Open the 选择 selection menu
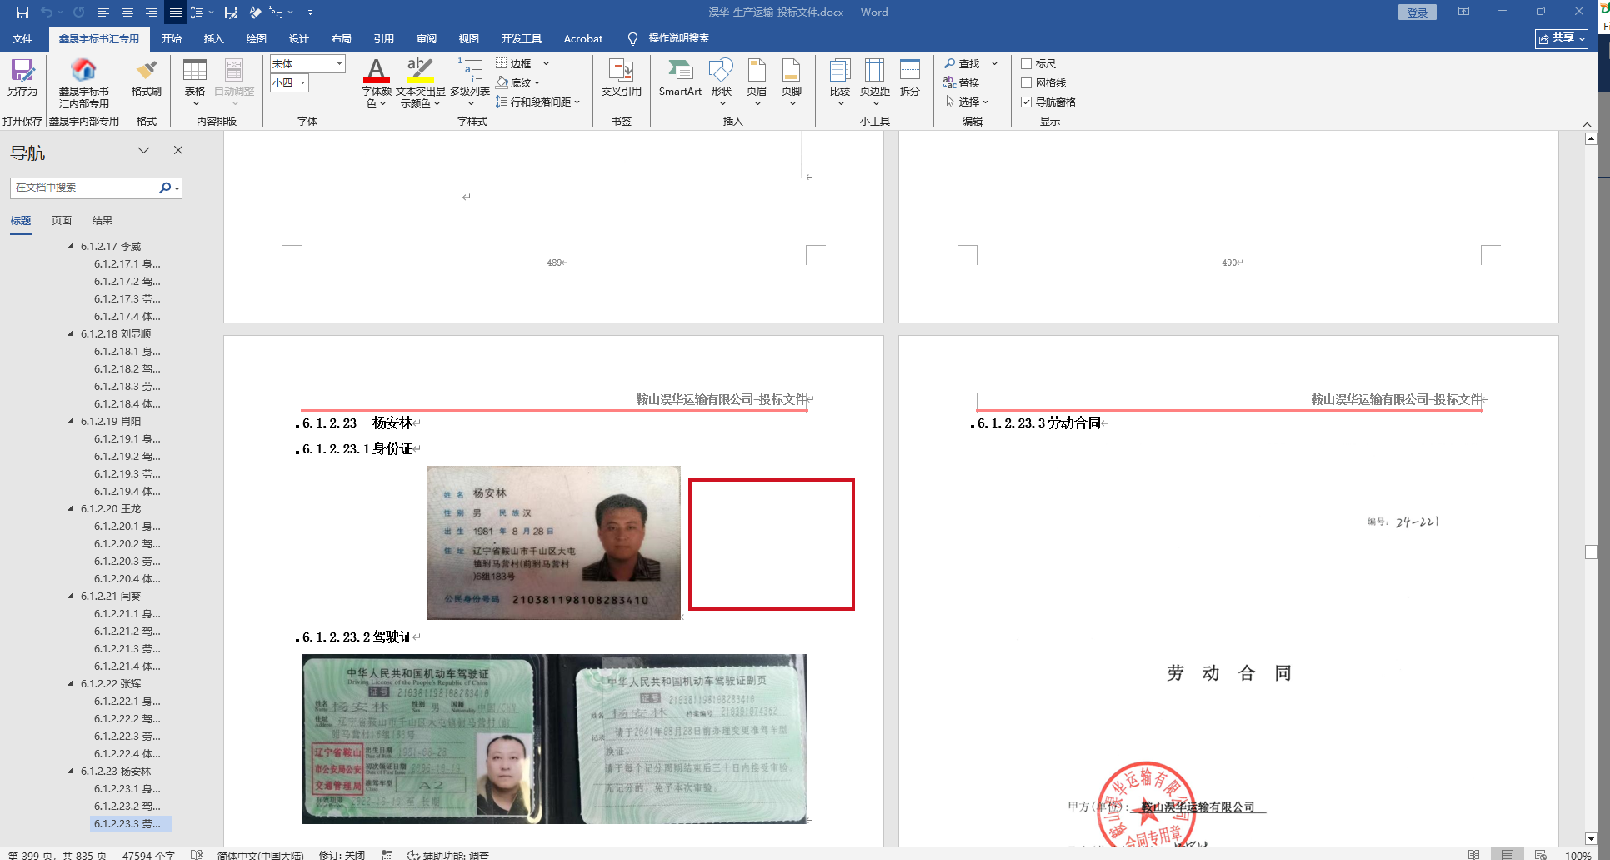Screen dimensions: 1610x860 967,102
